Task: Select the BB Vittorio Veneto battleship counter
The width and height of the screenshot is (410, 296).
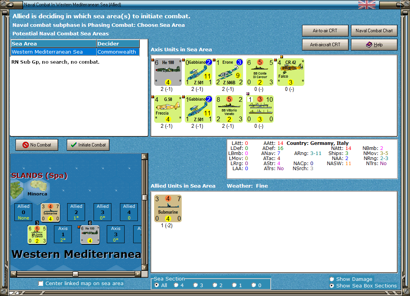Action: pyautogui.click(x=229, y=109)
